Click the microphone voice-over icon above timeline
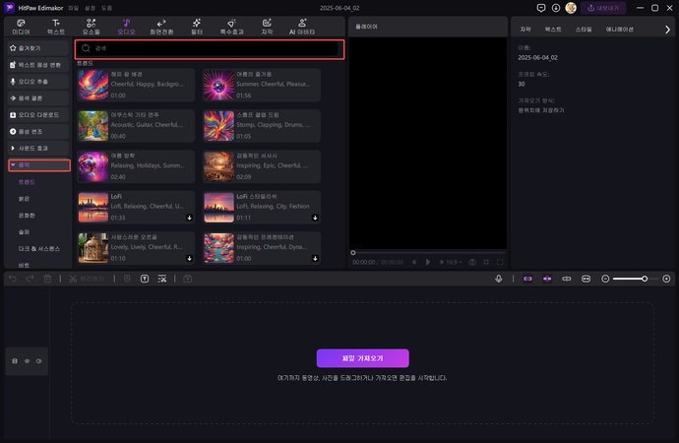 [x=499, y=279]
